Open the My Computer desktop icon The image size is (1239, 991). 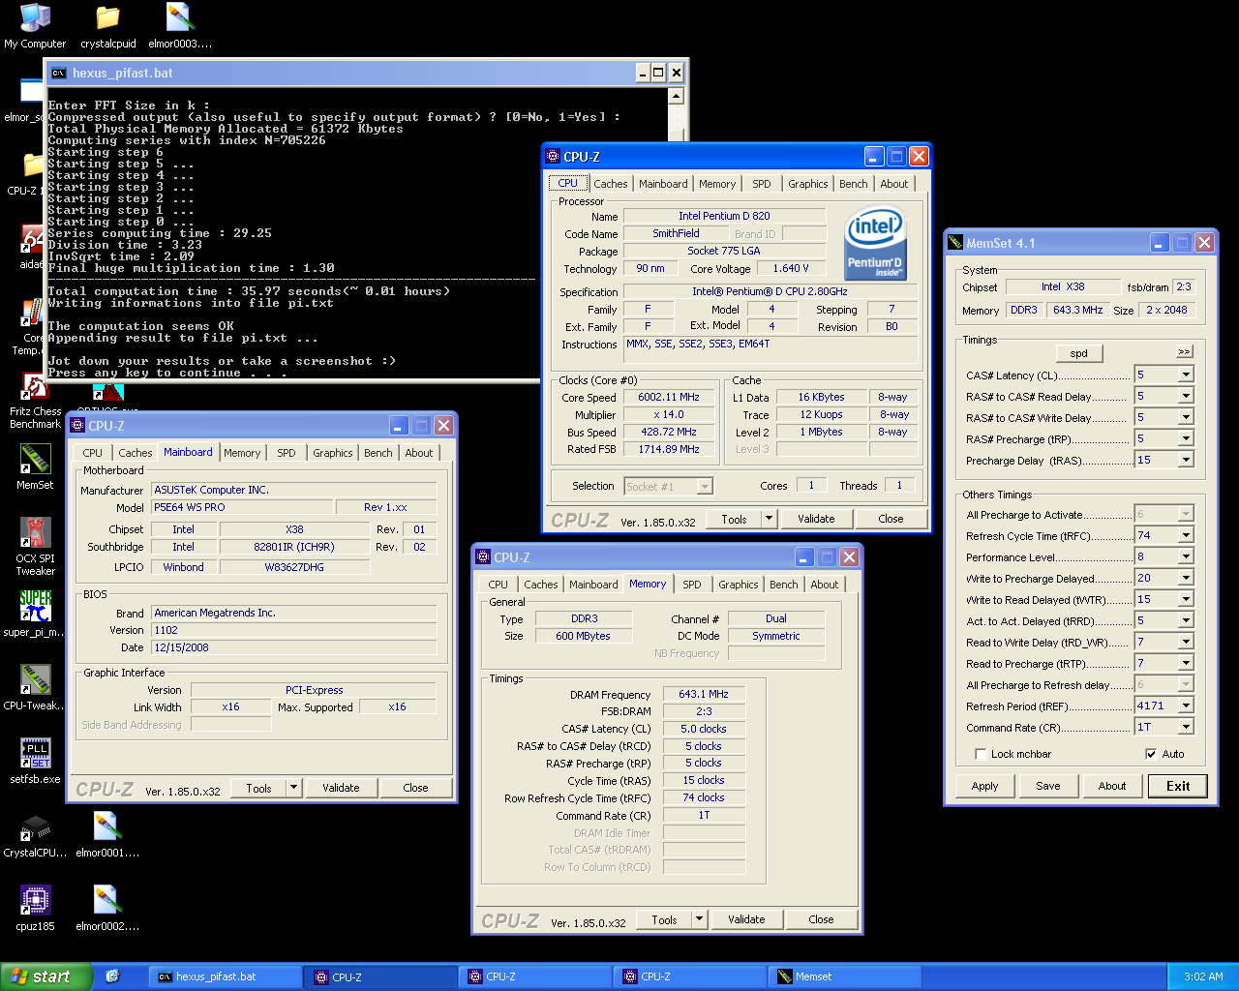point(35,26)
